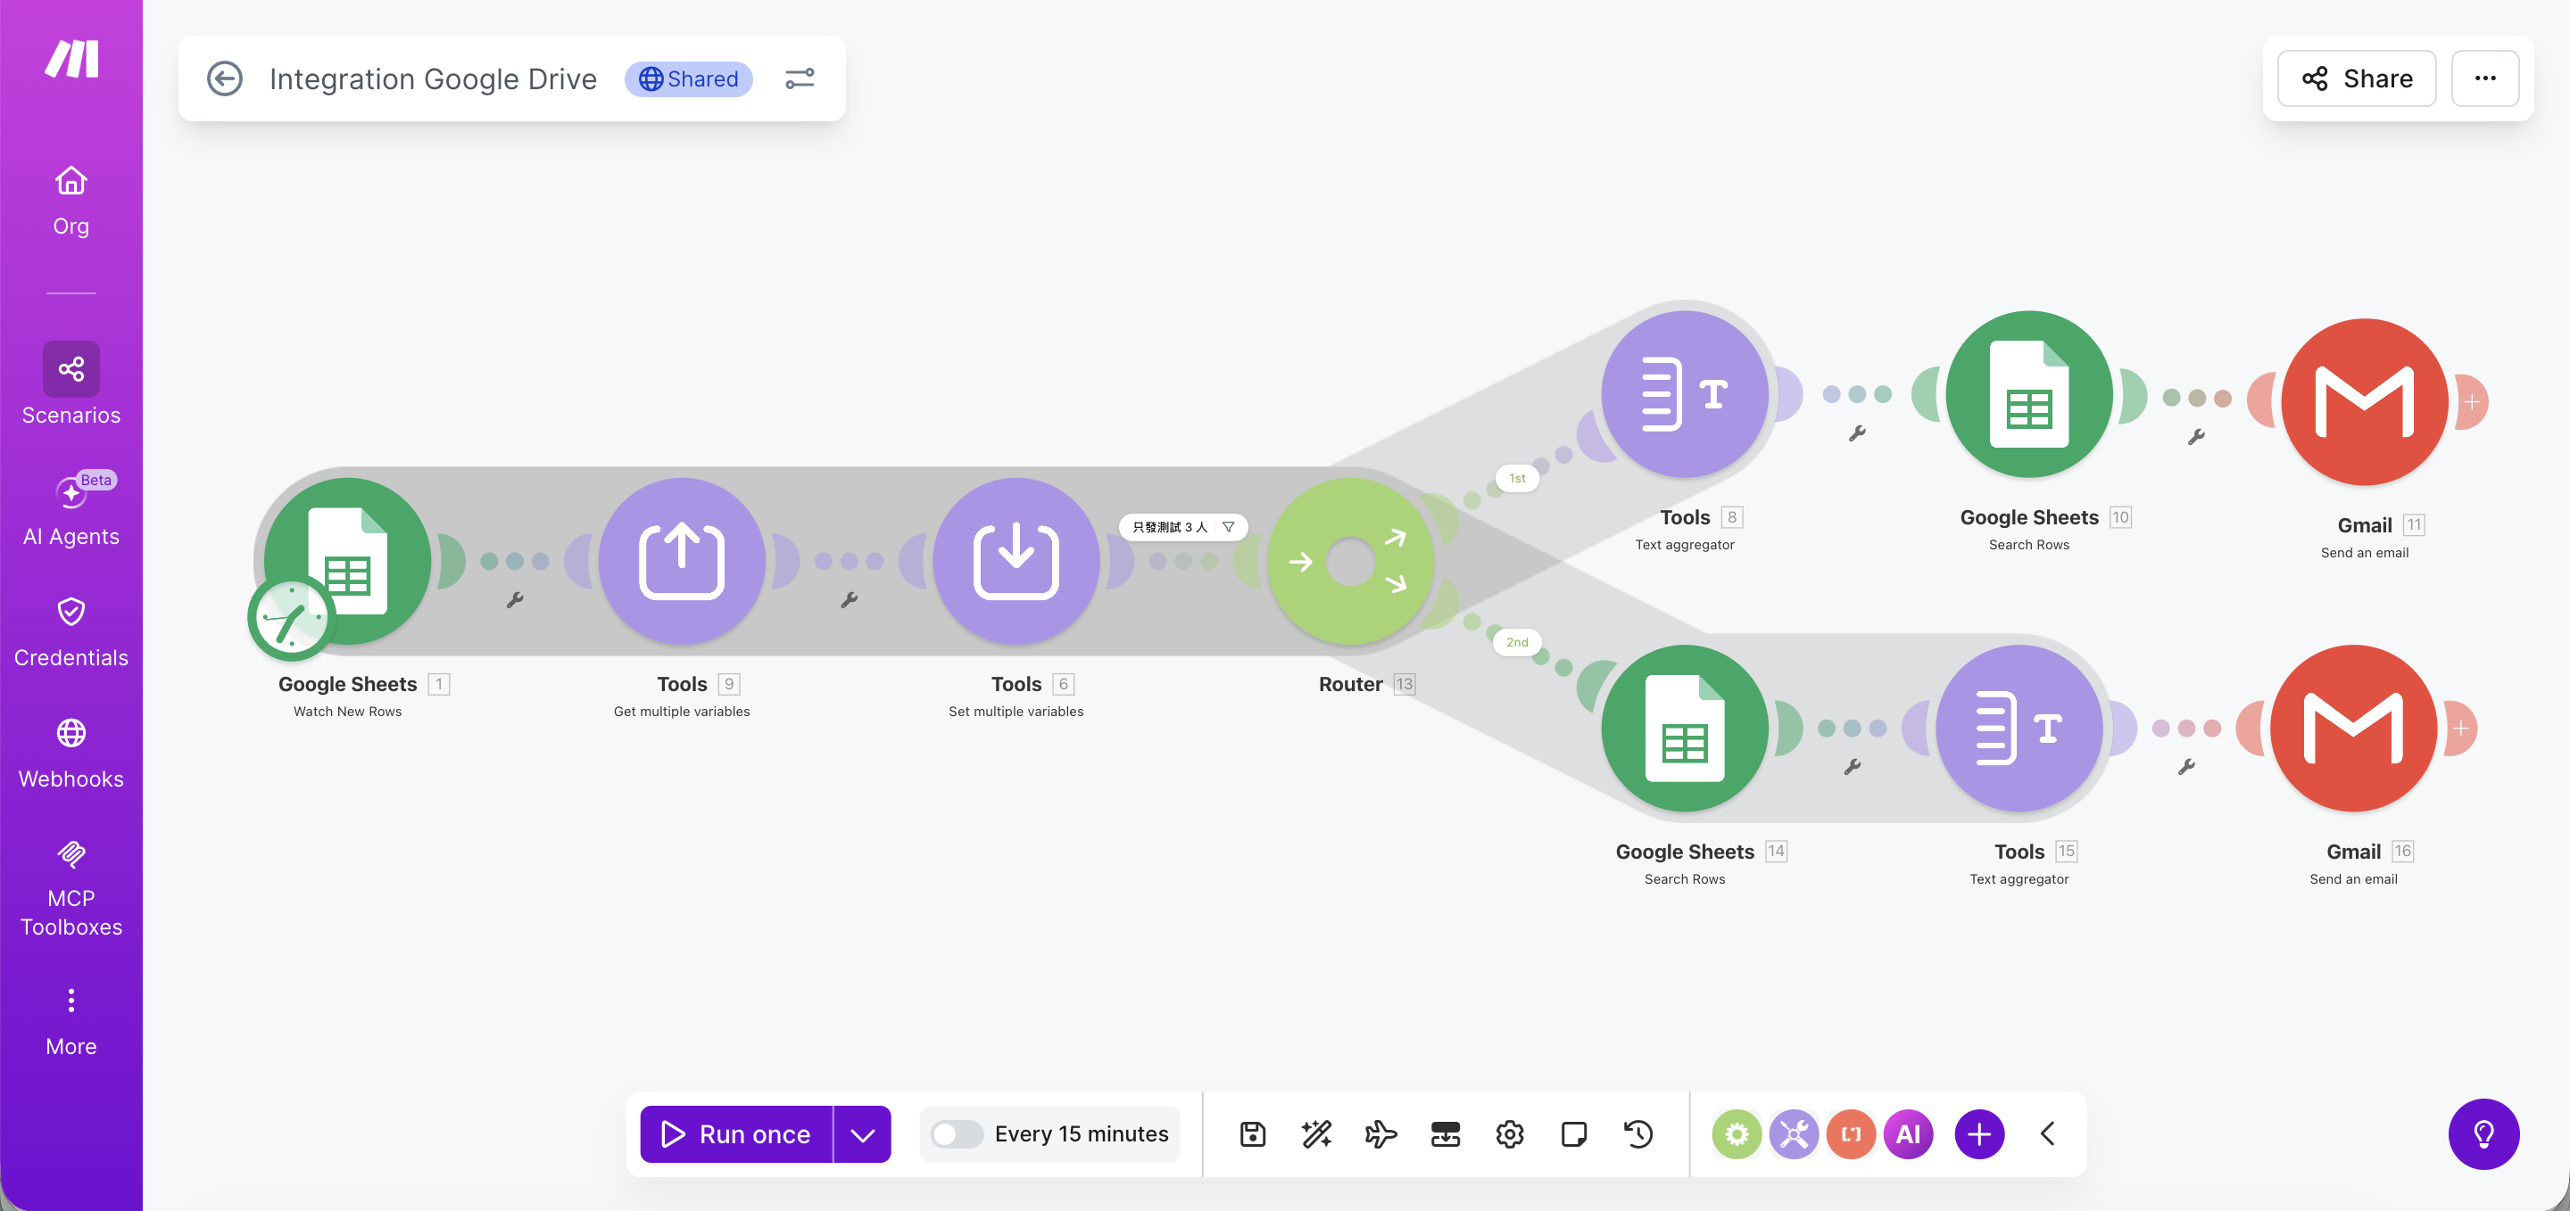Viewport: 2570px width, 1211px height.
Task: Open the Org home page
Action: 70,201
